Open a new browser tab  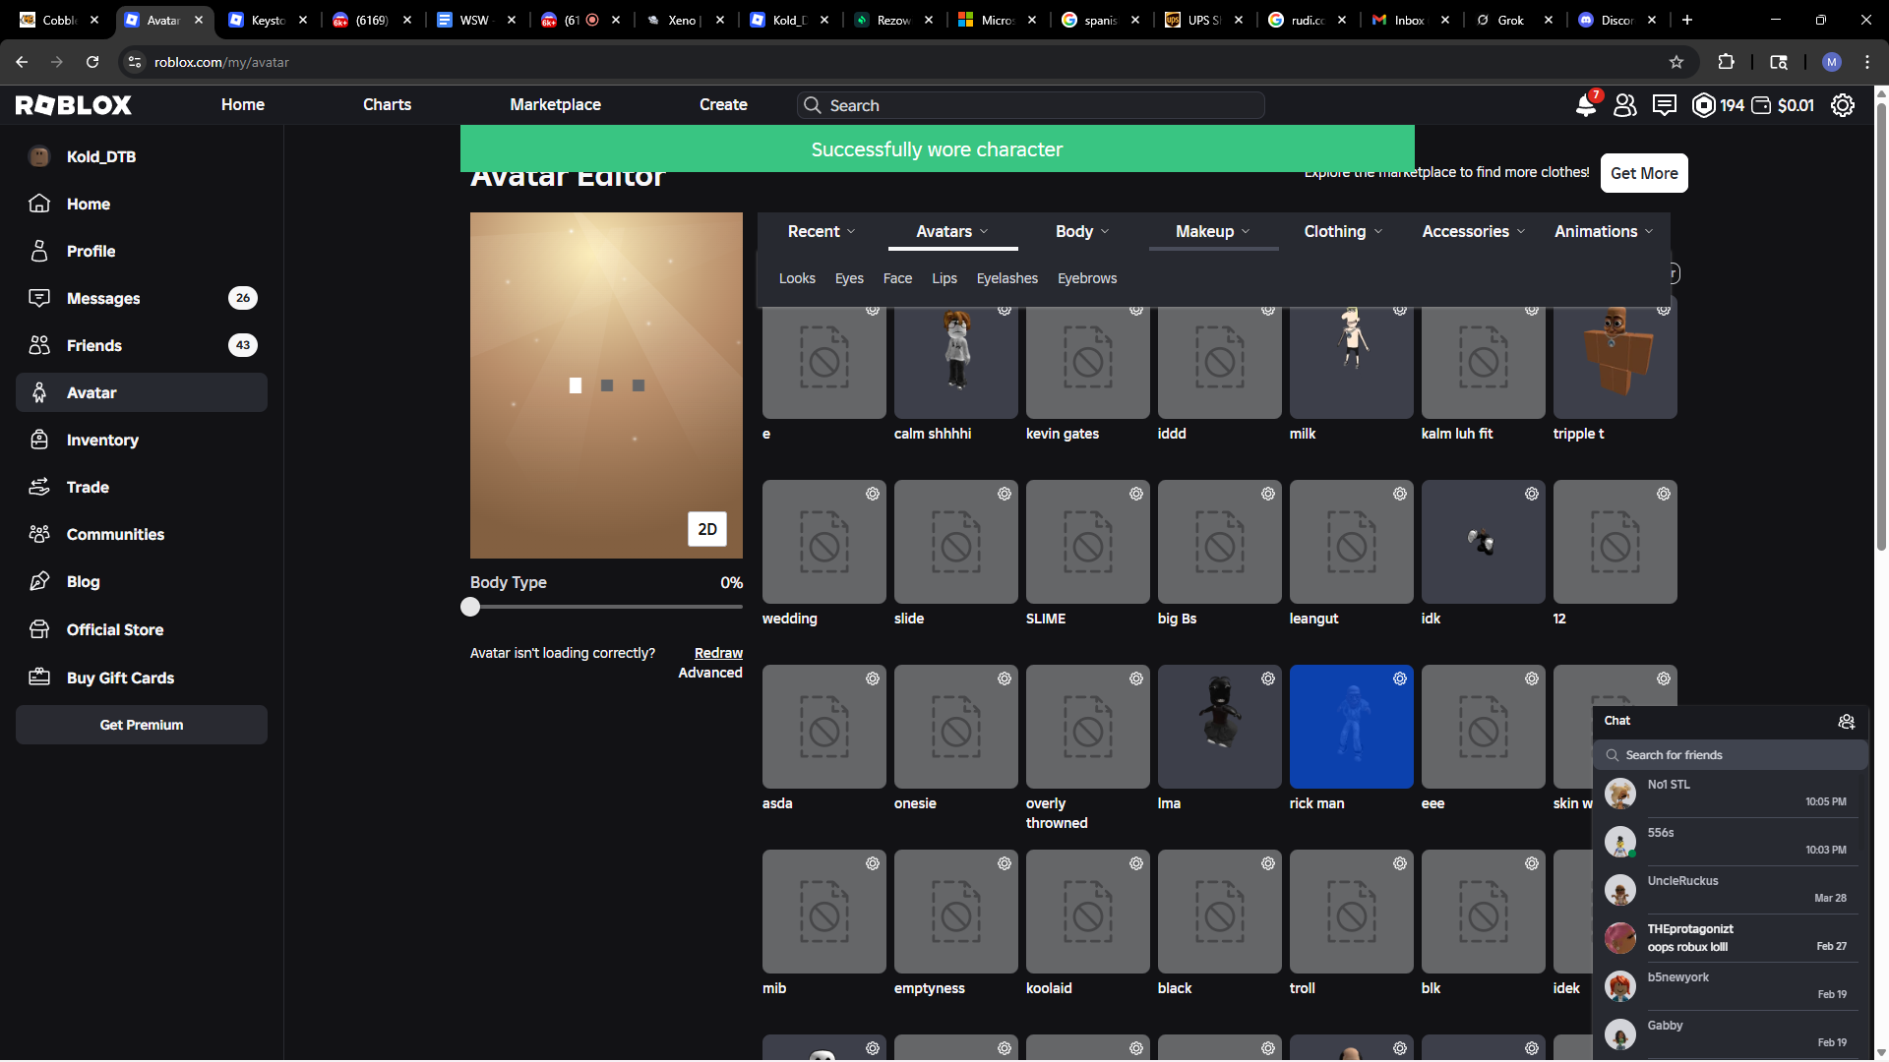point(1687,20)
